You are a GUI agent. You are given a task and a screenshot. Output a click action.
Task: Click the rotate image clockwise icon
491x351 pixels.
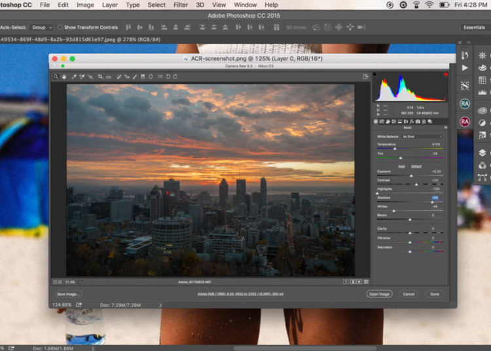(175, 77)
